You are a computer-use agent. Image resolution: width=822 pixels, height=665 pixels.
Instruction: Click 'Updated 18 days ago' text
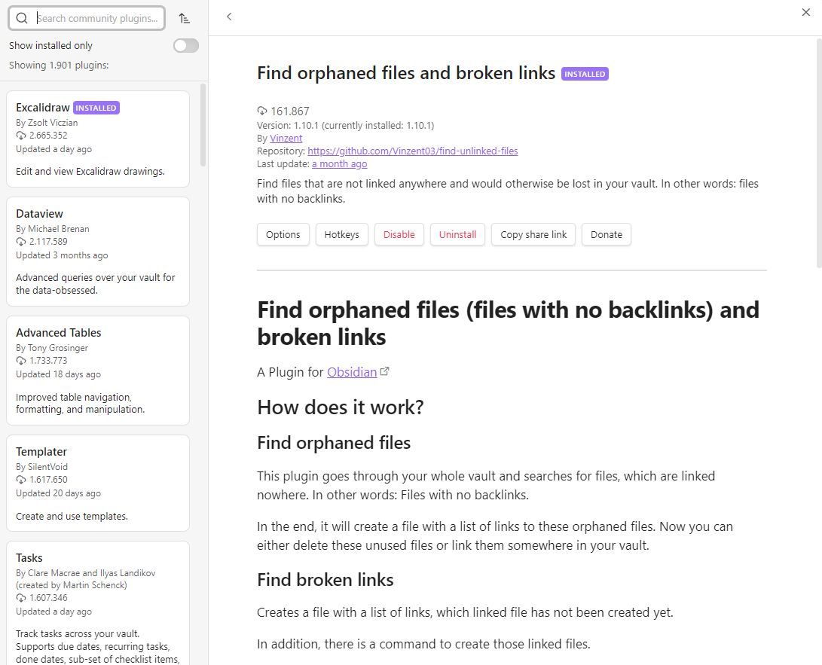pyautogui.click(x=58, y=374)
